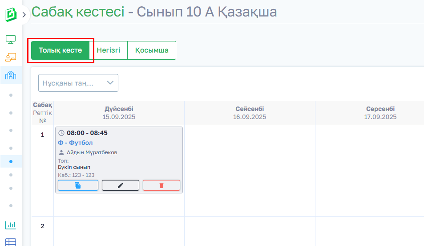Open the bar chart sidebar icon
Screen dimensions: 424x246
pyautogui.click(x=11, y=225)
